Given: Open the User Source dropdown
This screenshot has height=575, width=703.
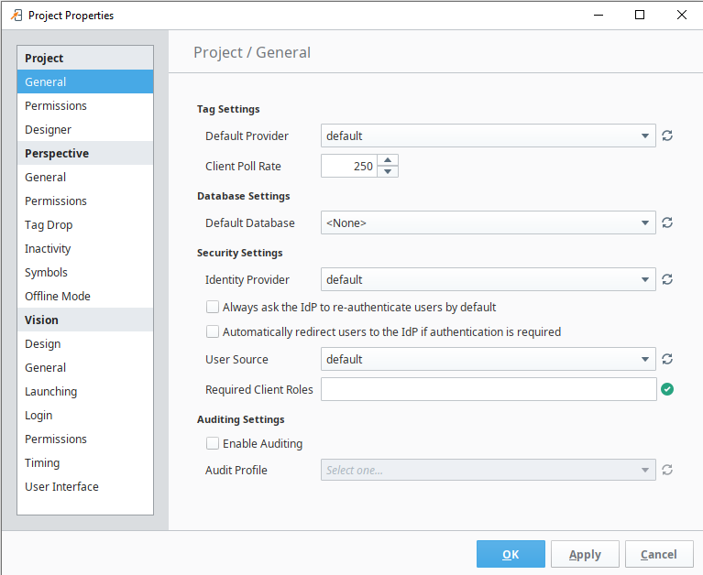Looking at the screenshot, I should click(x=489, y=359).
